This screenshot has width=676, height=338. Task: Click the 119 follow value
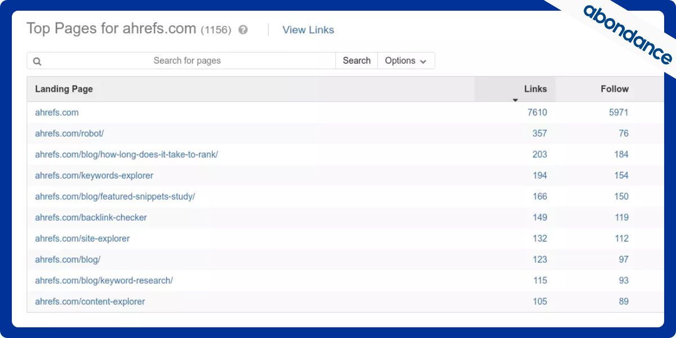point(621,217)
